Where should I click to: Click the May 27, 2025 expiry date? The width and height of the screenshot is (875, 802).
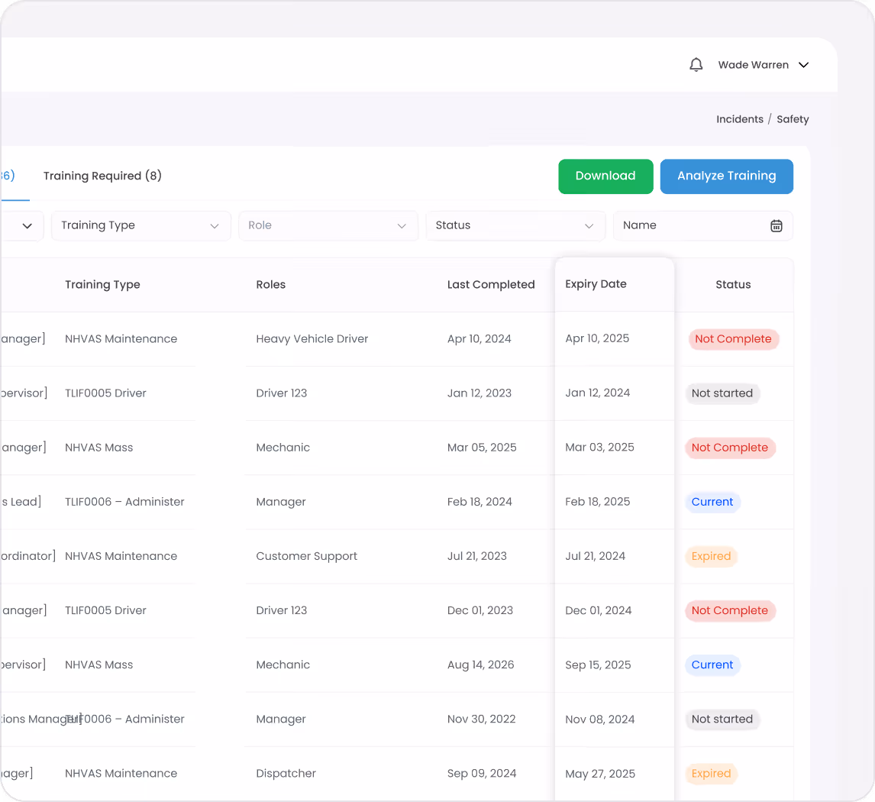point(600,774)
